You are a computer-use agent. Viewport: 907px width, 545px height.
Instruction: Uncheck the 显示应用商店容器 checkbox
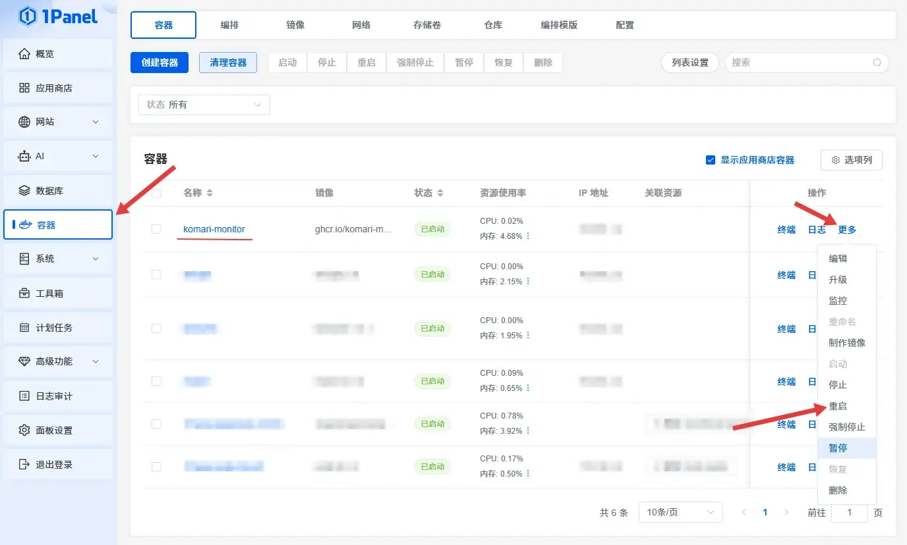tap(710, 160)
